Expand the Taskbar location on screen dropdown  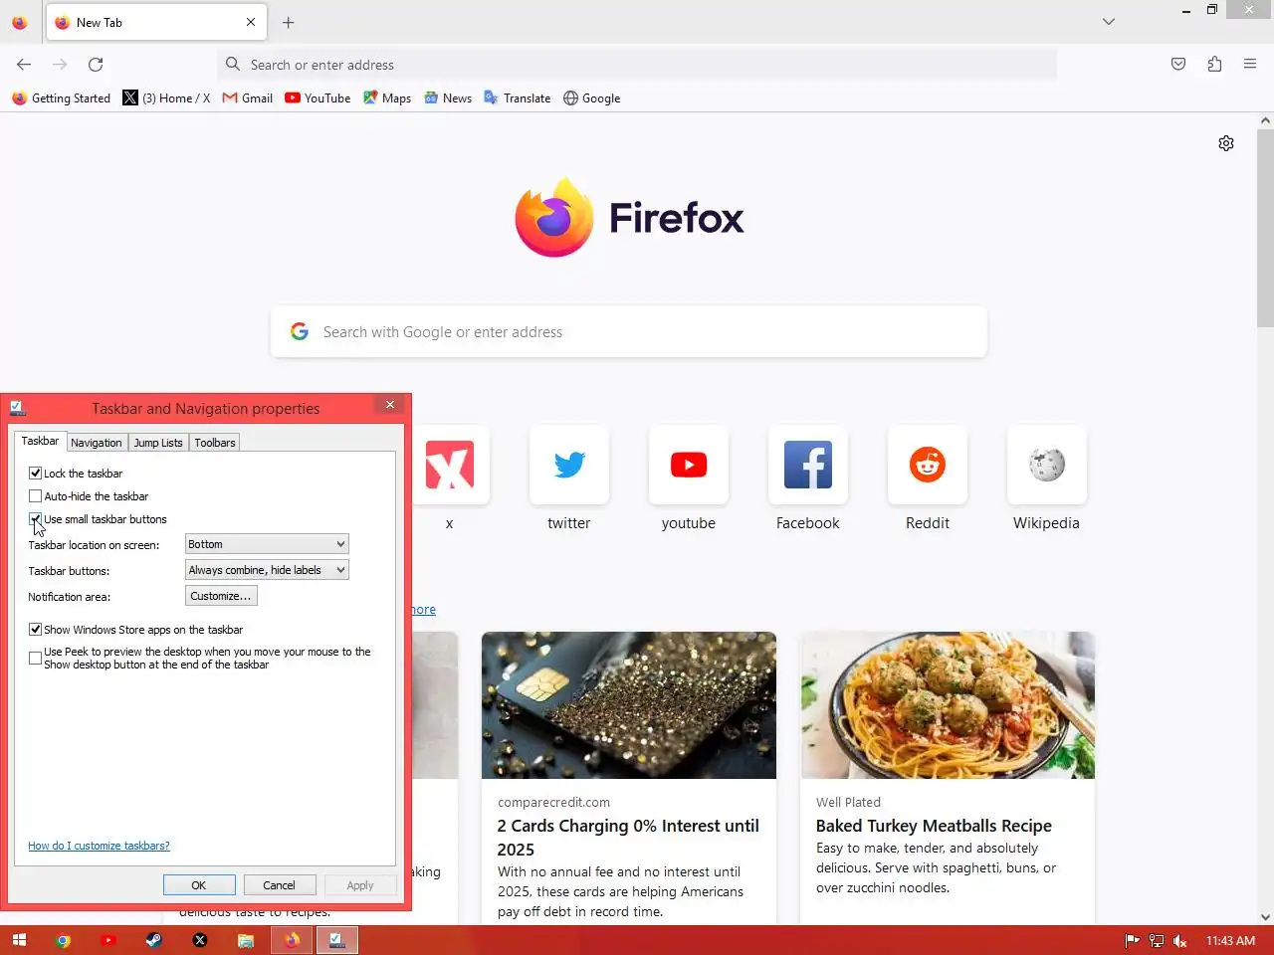coord(267,544)
